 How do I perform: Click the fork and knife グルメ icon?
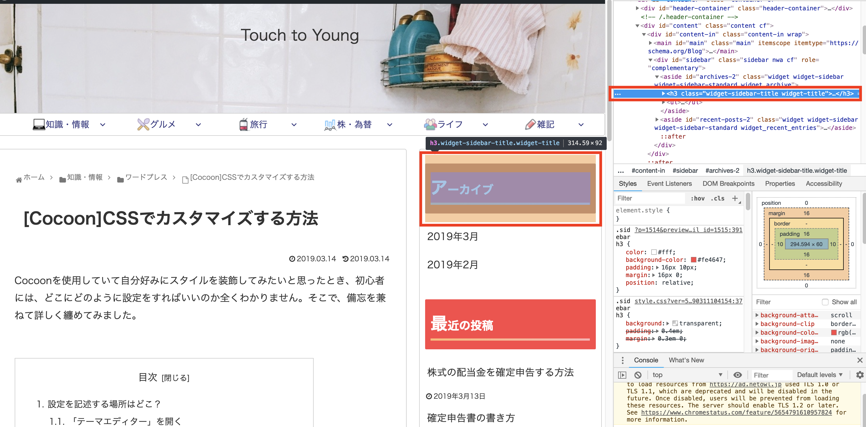(143, 124)
